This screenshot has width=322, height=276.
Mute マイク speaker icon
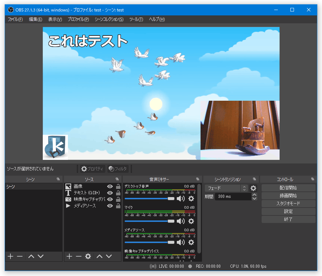point(181,221)
